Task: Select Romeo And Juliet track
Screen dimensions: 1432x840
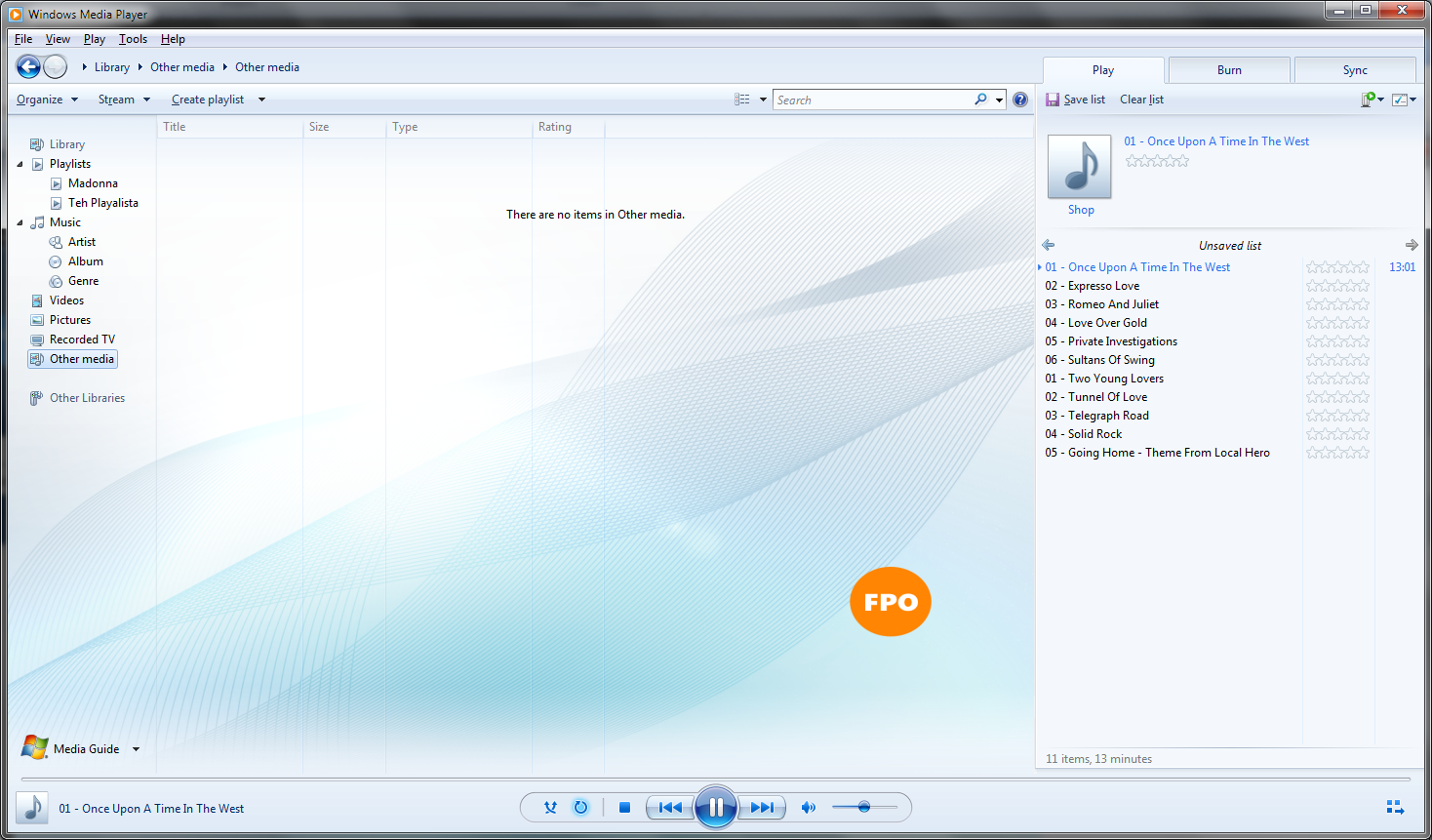Action: pos(1101,304)
